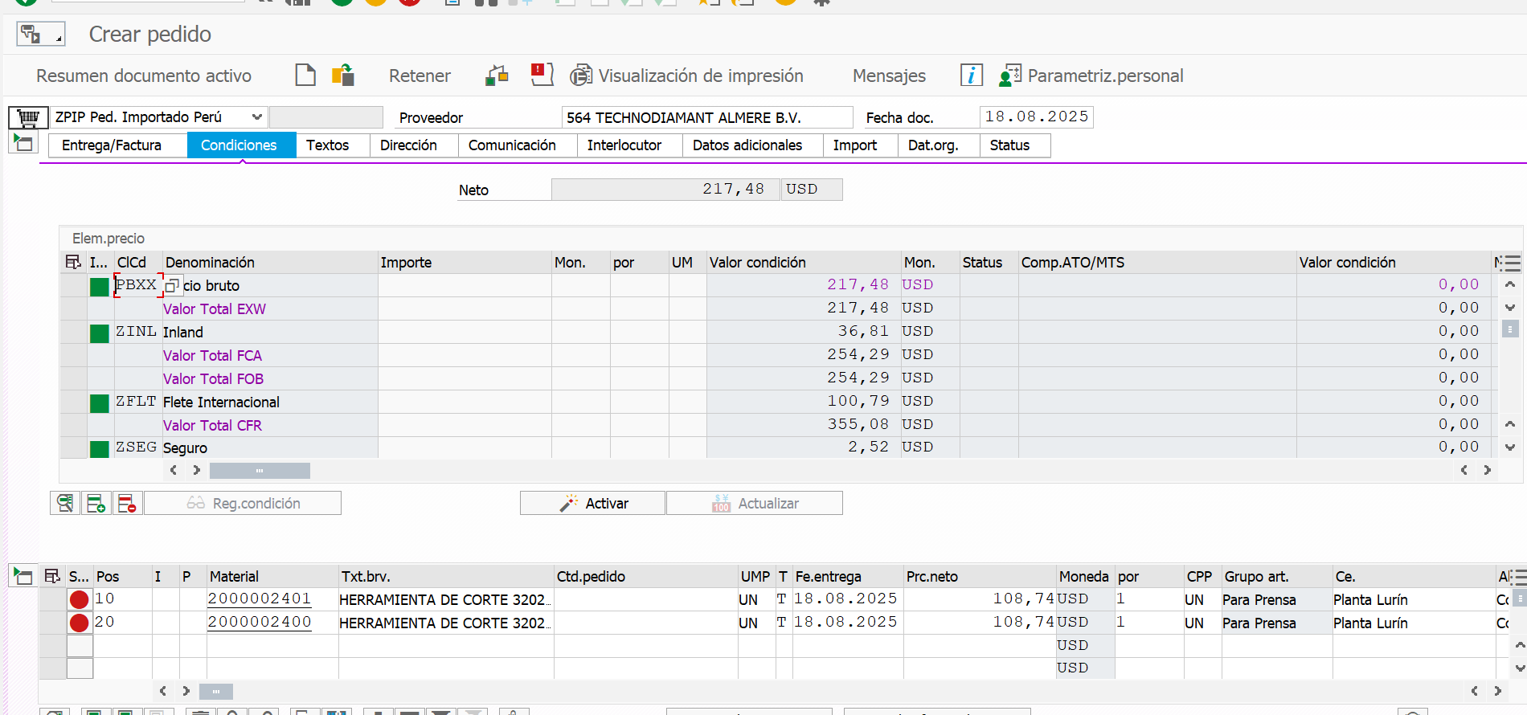This screenshot has height=715, width=1527.
Task: Collapse the item overview section expander
Action: 23,576
